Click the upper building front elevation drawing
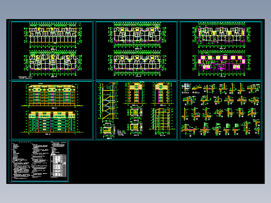 coord(52,95)
